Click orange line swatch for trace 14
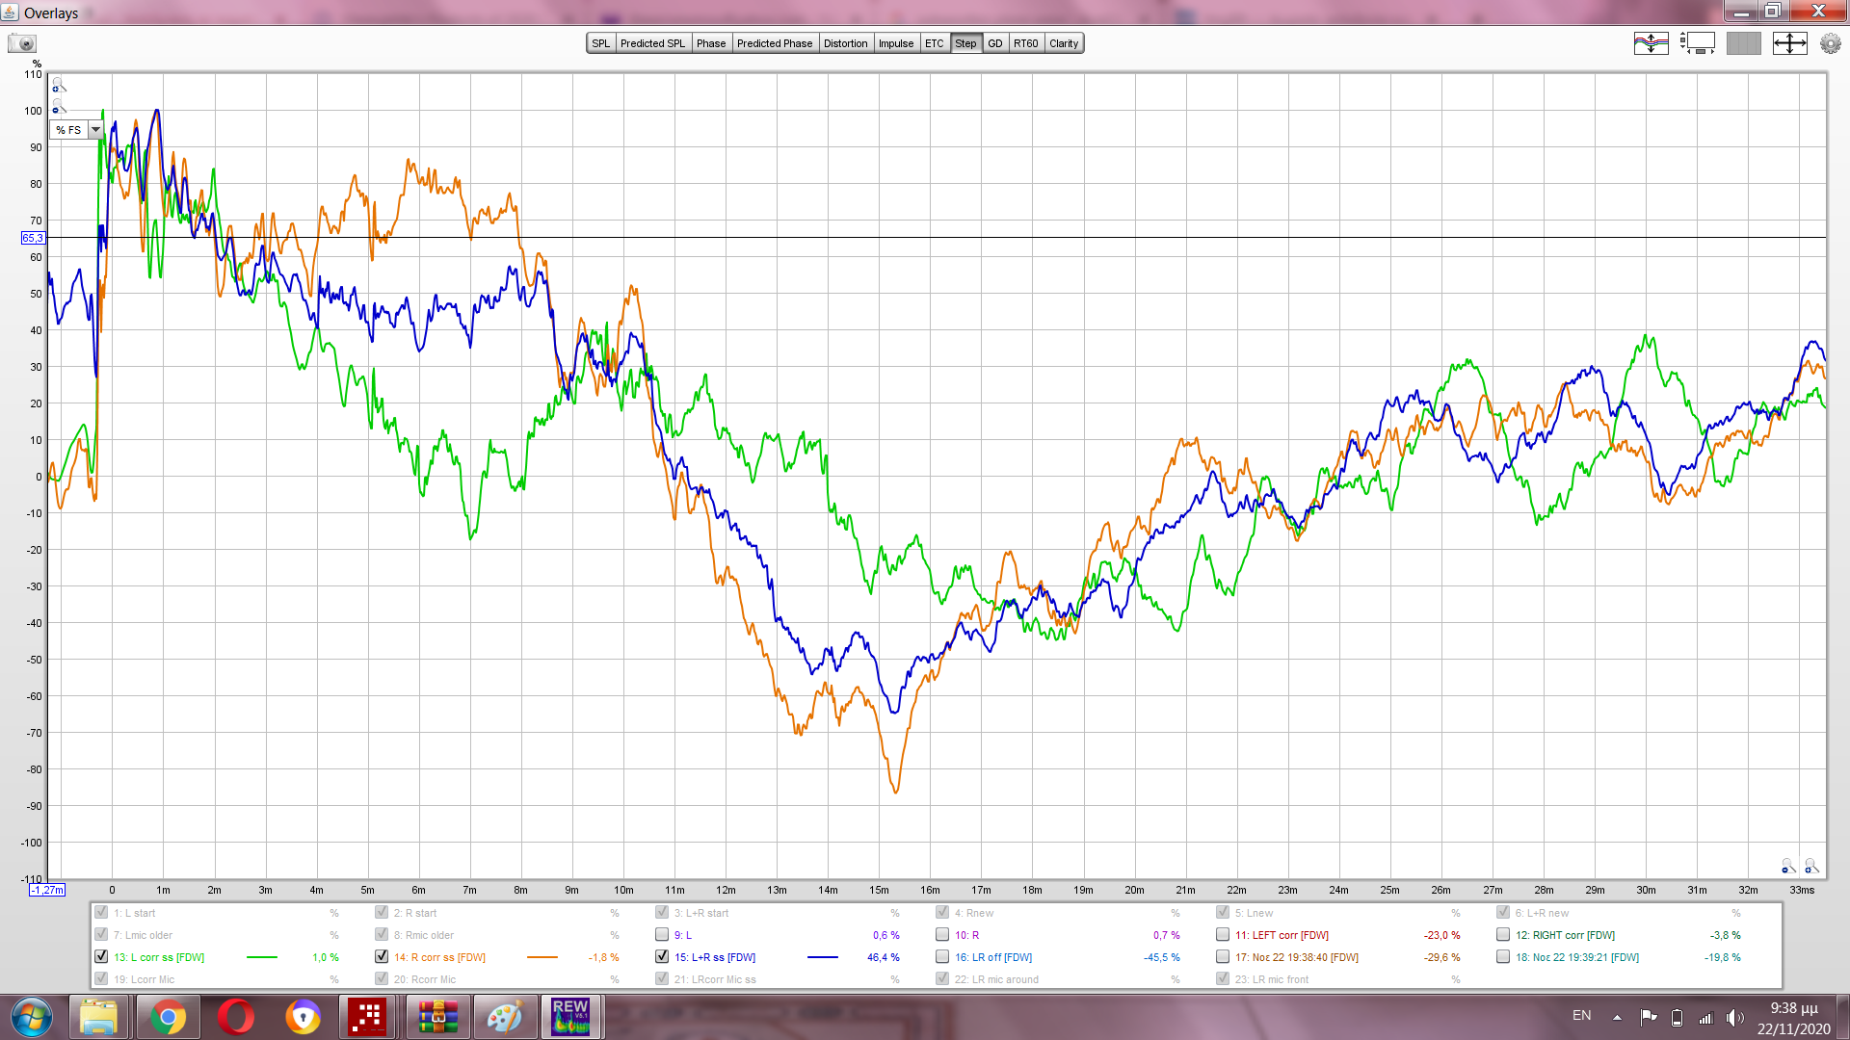 coord(542,957)
